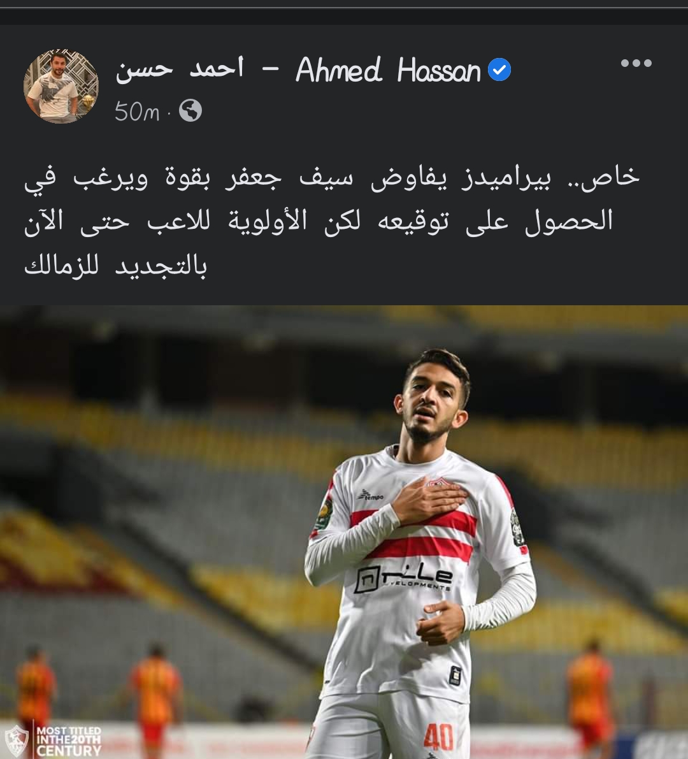This screenshot has width=688, height=759.
Task: Open the Ahmed Hassan page name link
Action: (388, 70)
